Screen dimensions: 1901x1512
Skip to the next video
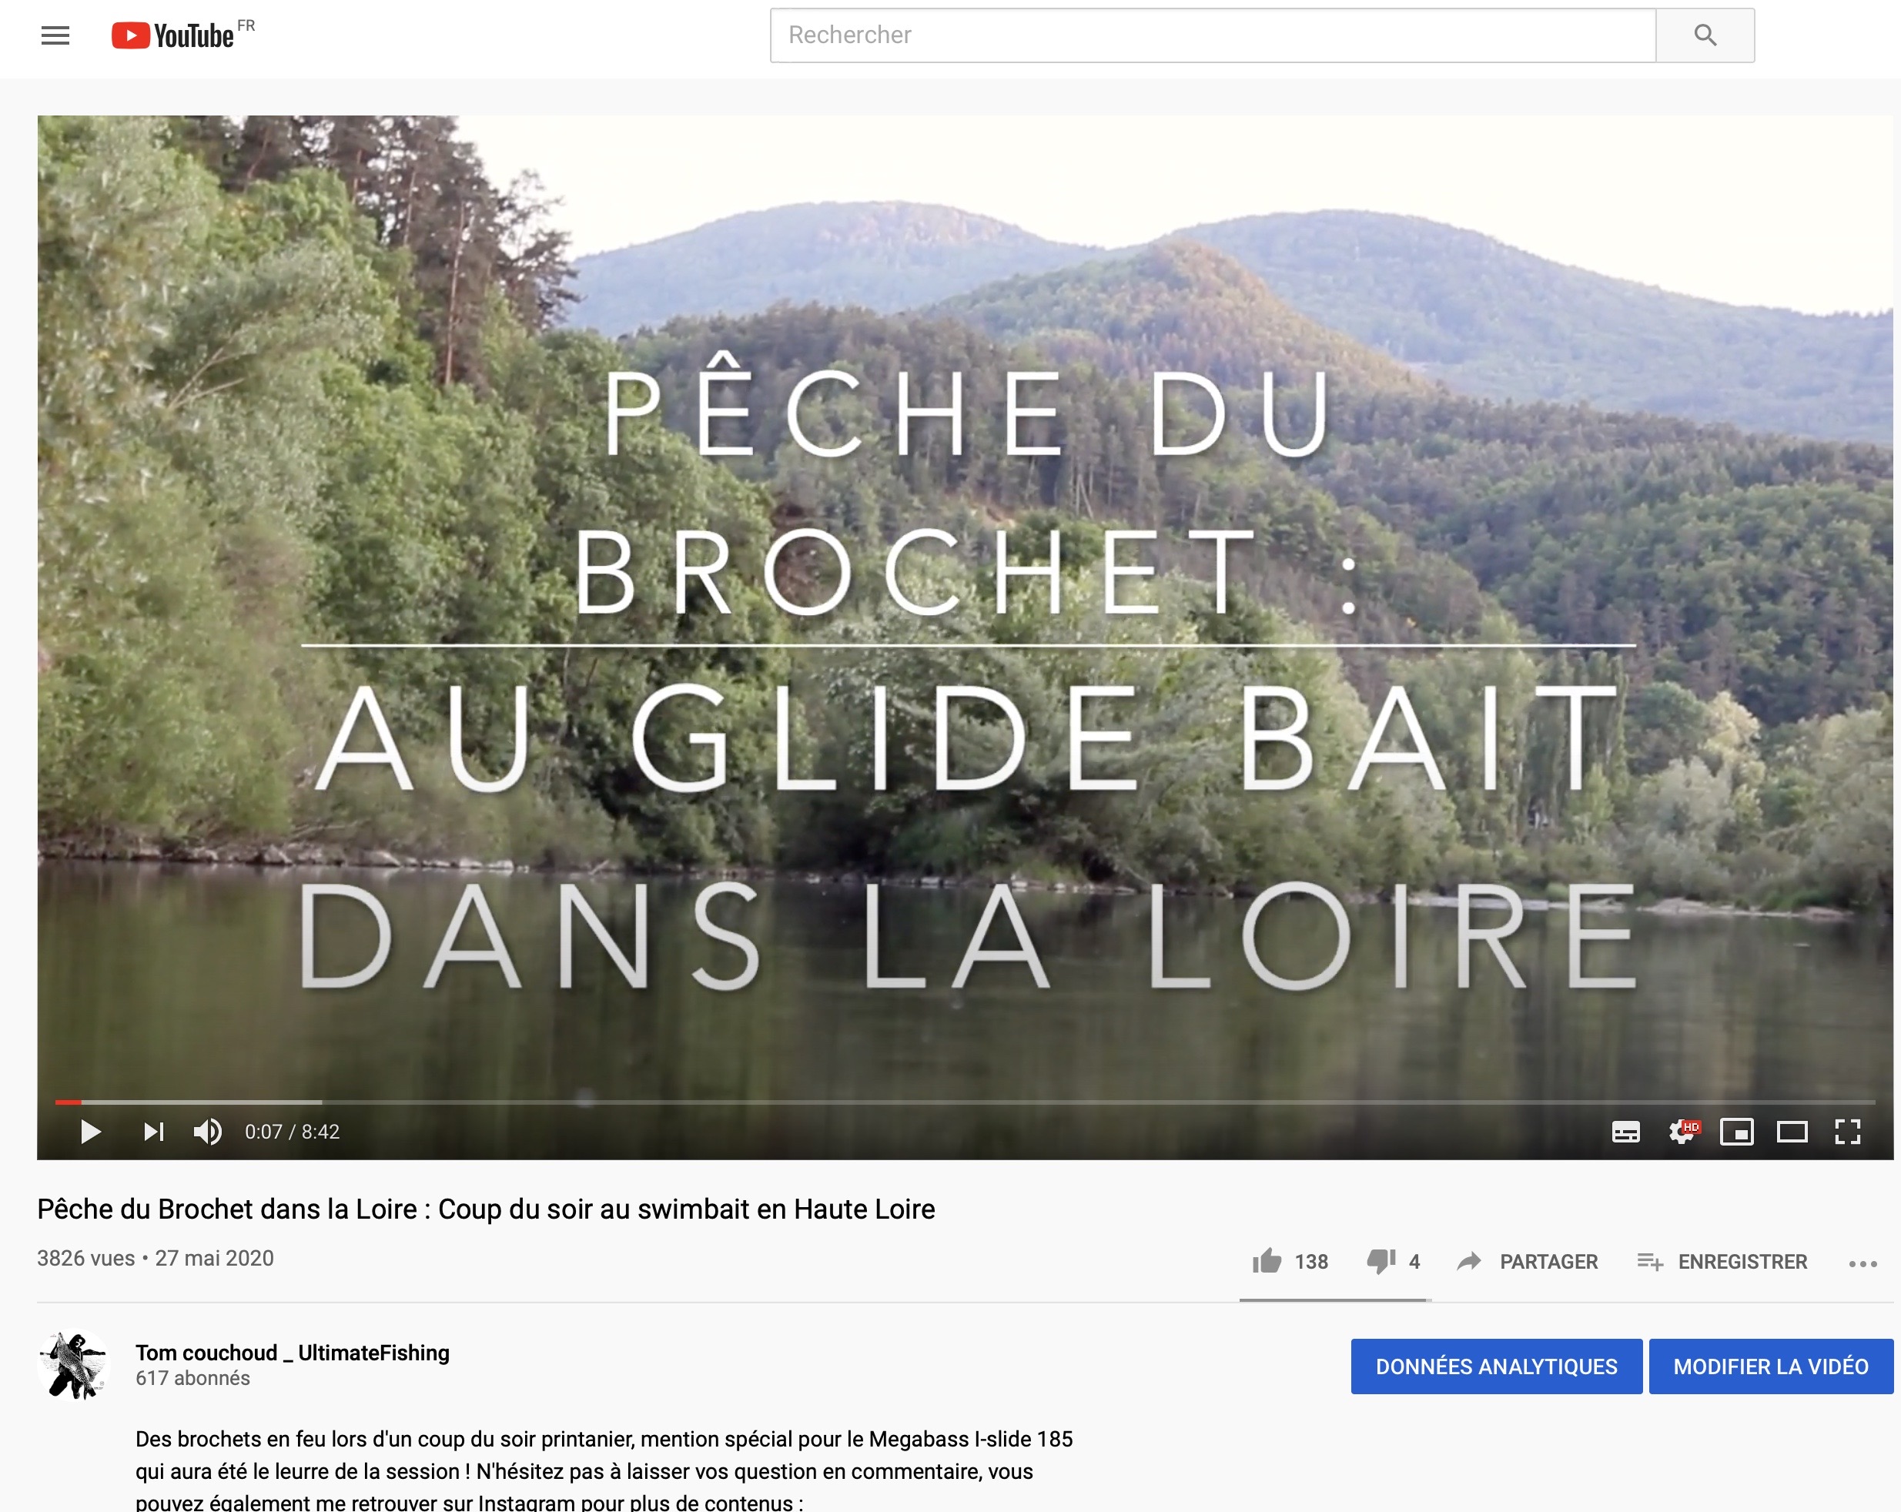pos(153,1131)
